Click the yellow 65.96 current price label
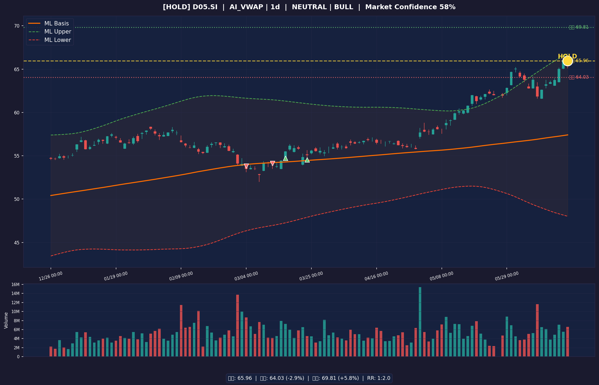The height and width of the screenshot is (385, 599). click(x=580, y=61)
